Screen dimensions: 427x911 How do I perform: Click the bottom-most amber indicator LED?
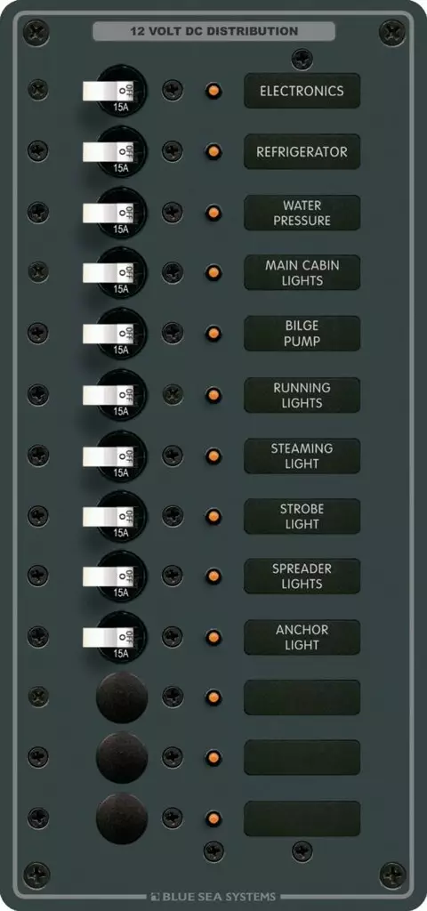[213, 819]
